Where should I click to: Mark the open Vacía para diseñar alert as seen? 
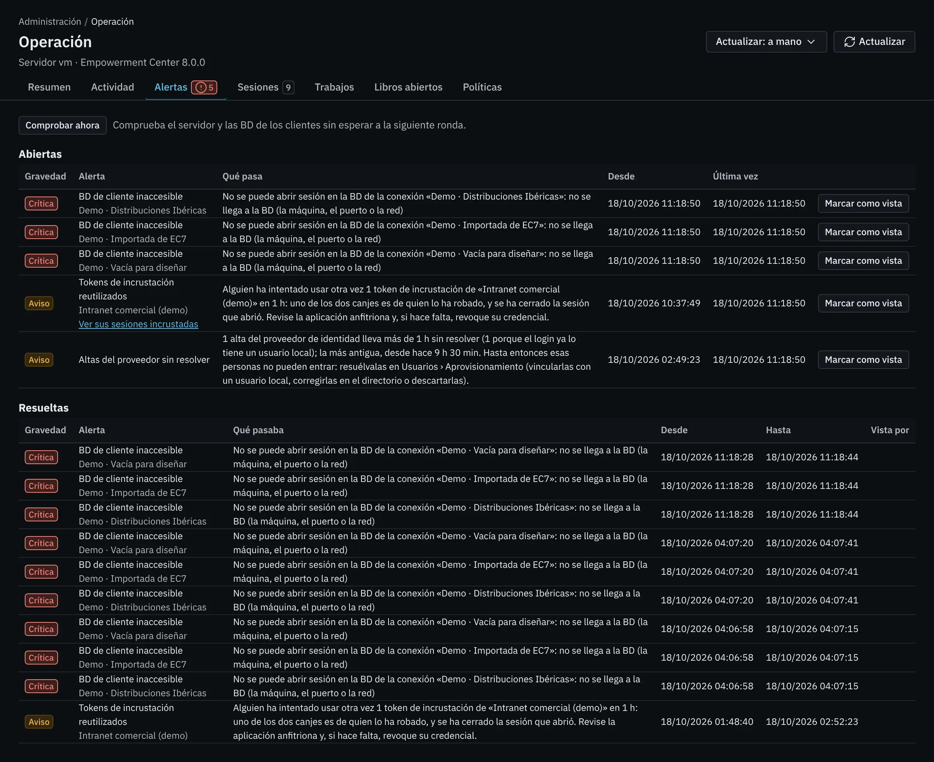coord(863,260)
